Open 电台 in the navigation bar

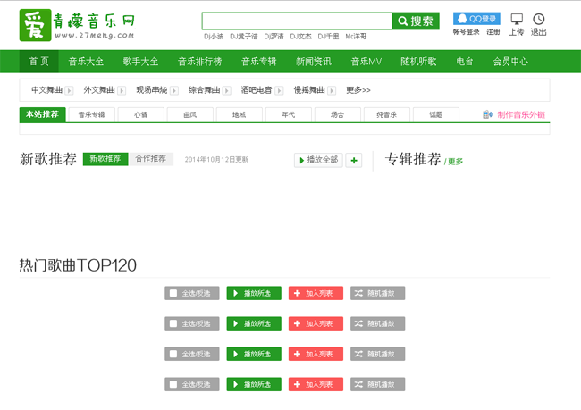tap(465, 61)
